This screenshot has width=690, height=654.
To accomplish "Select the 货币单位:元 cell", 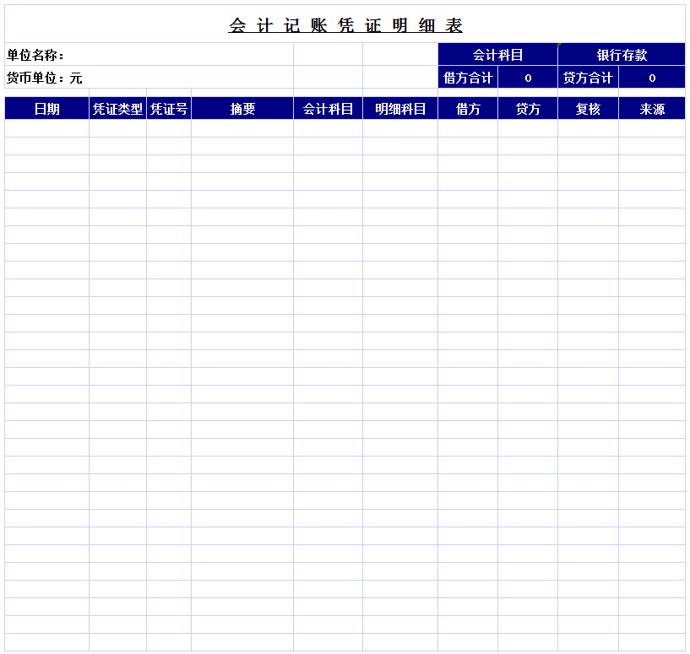I will (x=149, y=78).
